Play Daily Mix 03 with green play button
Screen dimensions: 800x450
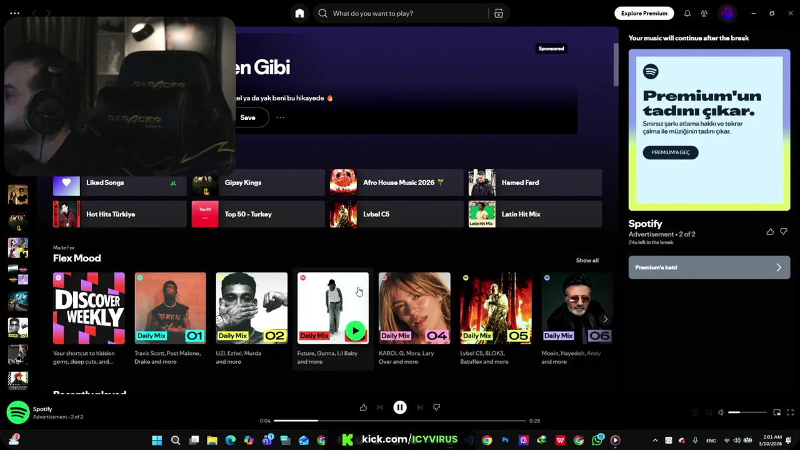point(355,331)
